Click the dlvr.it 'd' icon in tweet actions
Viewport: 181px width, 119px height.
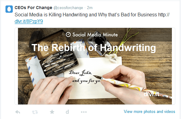tap(67, 112)
